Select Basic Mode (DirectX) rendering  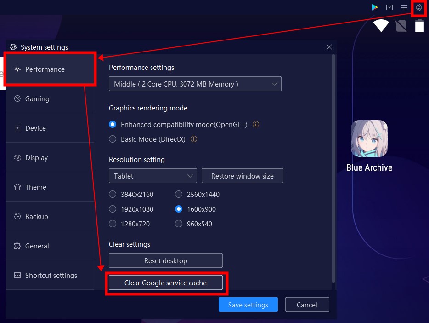(x=113, y=139)
